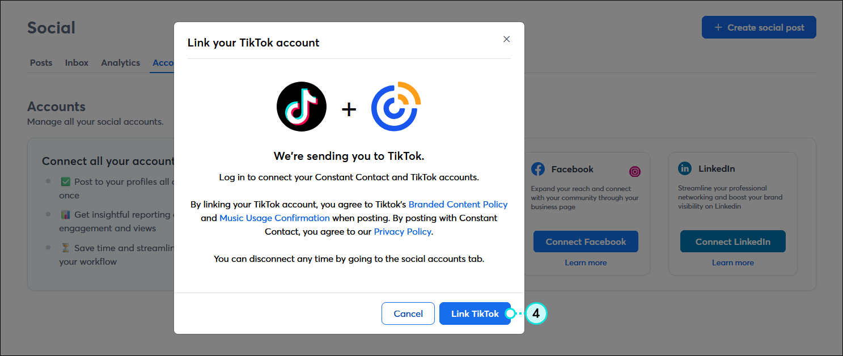This screenshot has width=843, height=356.
Task: Click the LinkedIn icon on the LinkedIn card
Action: pyautogui.click(x=684, y=168)
